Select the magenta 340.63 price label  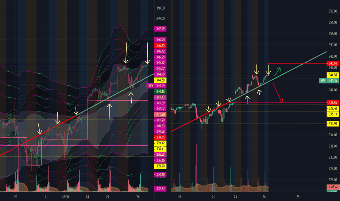(160, 126)
